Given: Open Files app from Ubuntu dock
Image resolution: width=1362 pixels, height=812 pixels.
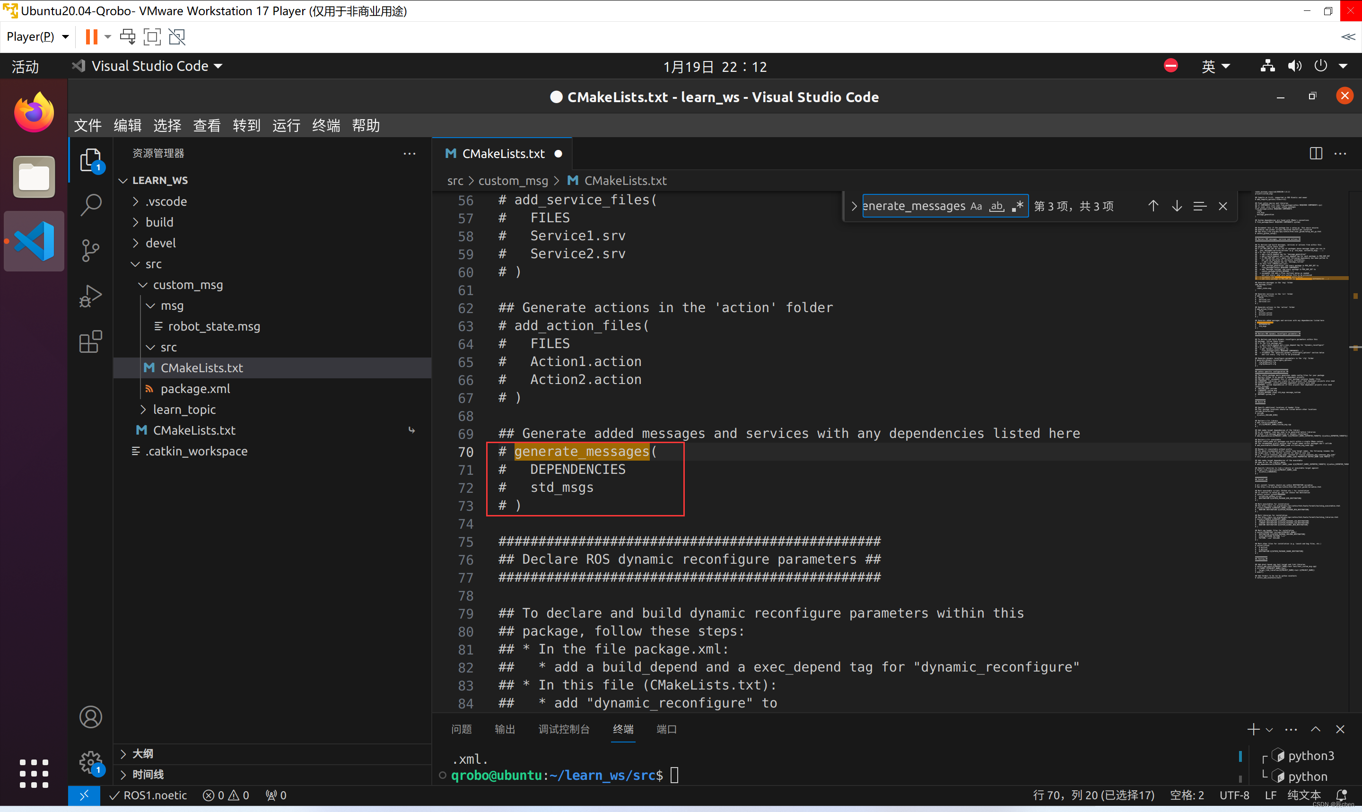Looking at the screenshot, I should 34,177.
